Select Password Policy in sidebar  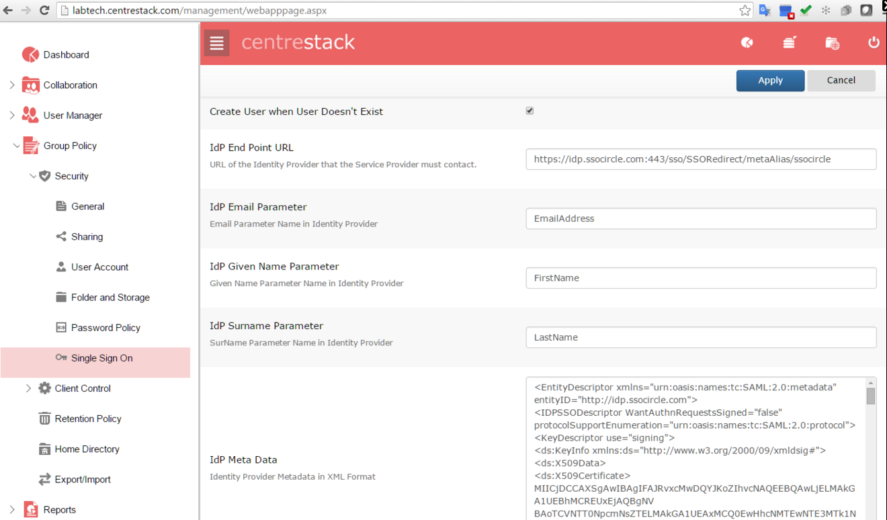point(105,327)
